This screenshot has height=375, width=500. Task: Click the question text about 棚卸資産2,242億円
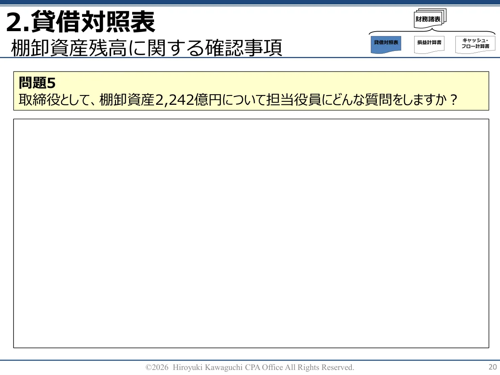[x=238, y=100]
